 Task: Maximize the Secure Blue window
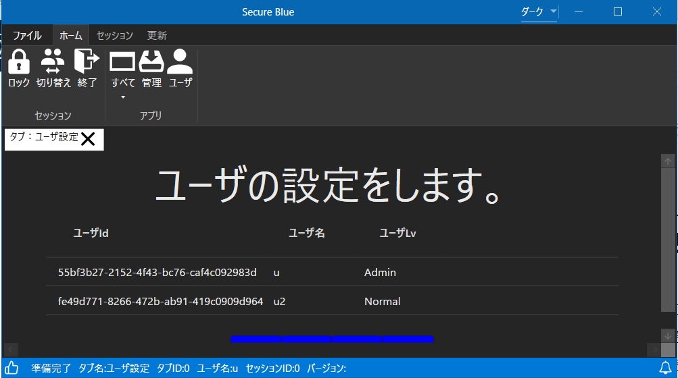[618, 11]
